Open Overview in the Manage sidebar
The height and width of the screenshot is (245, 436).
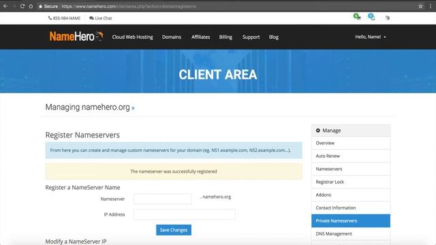click(x=351, y=143)
